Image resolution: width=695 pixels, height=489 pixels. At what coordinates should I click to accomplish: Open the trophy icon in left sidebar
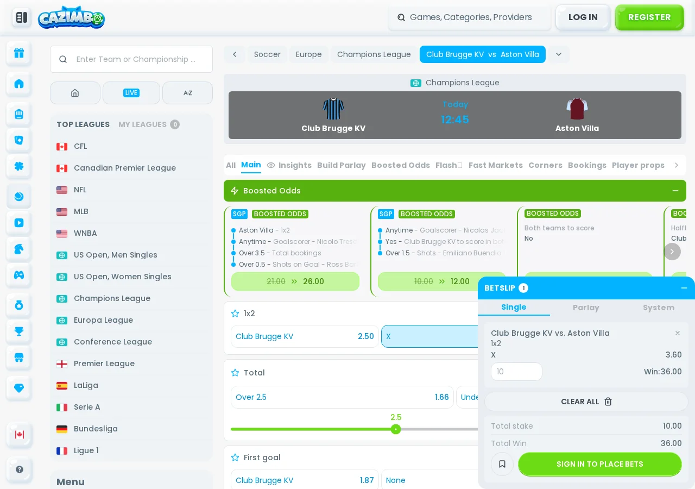click(x=19, y=331)
